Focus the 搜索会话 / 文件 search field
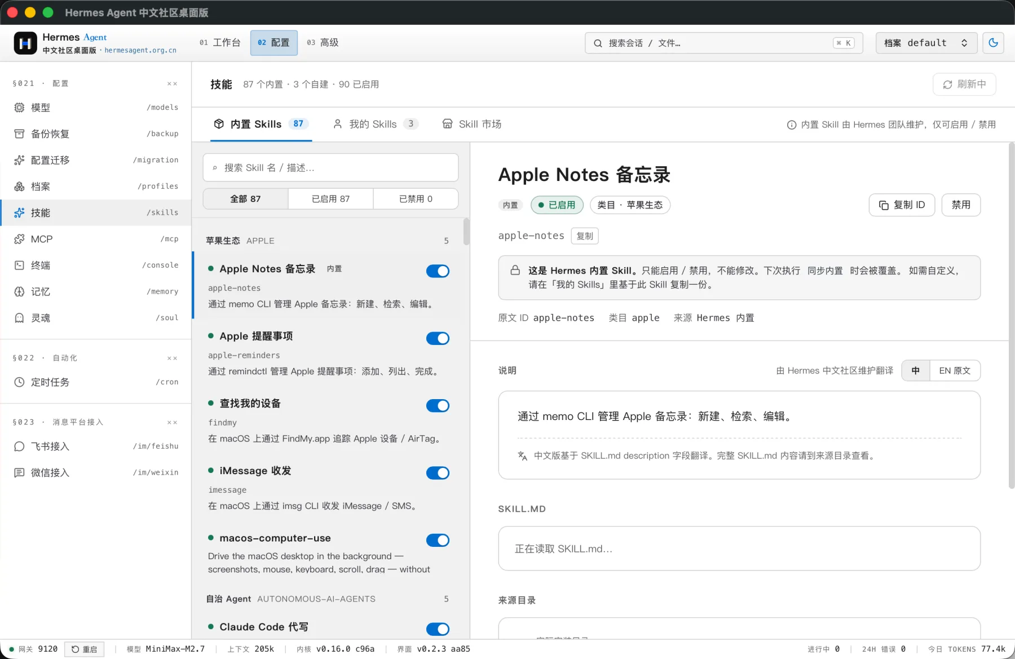The image size is (1015, 659). point(724,43)
